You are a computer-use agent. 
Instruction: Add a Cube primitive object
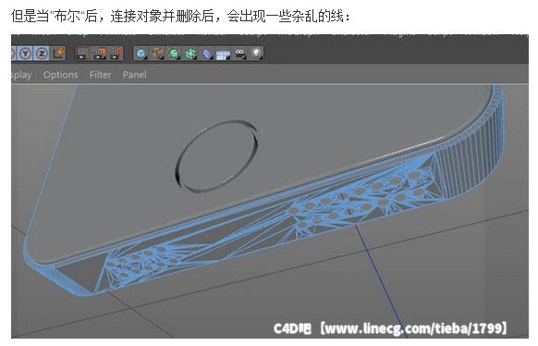[141, 54]
